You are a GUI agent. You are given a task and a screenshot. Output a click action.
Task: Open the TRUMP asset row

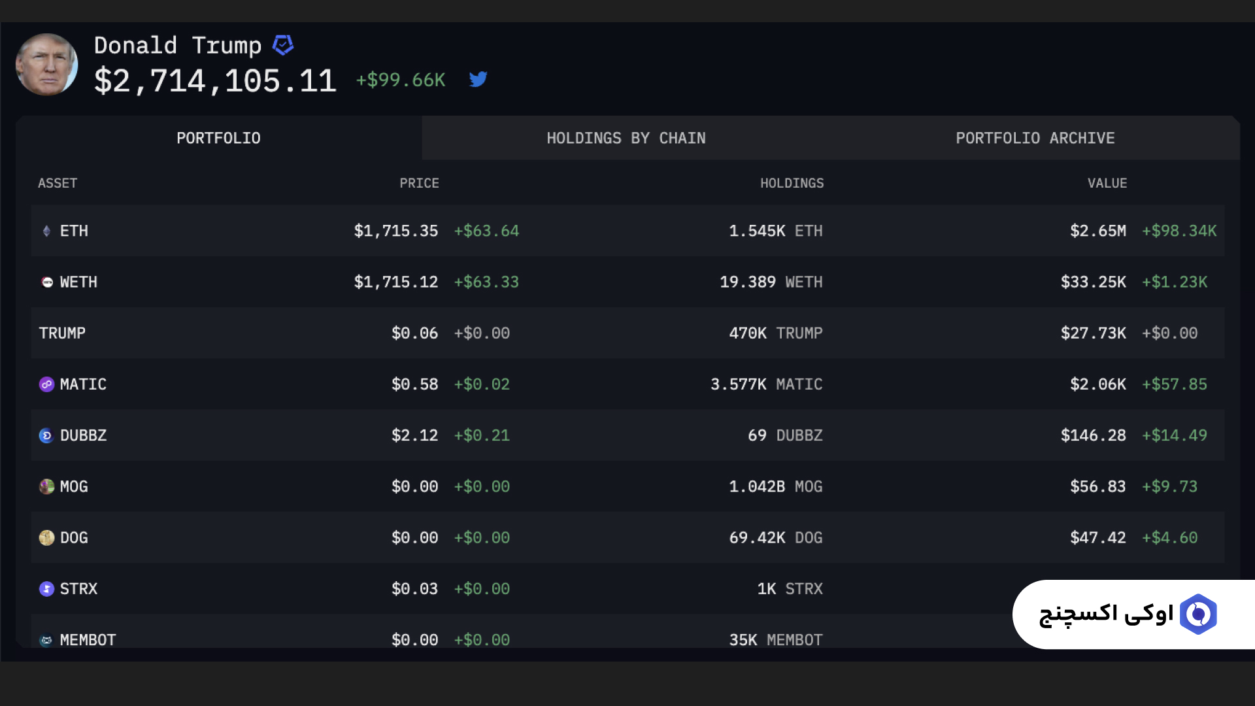tap(62, 333)
